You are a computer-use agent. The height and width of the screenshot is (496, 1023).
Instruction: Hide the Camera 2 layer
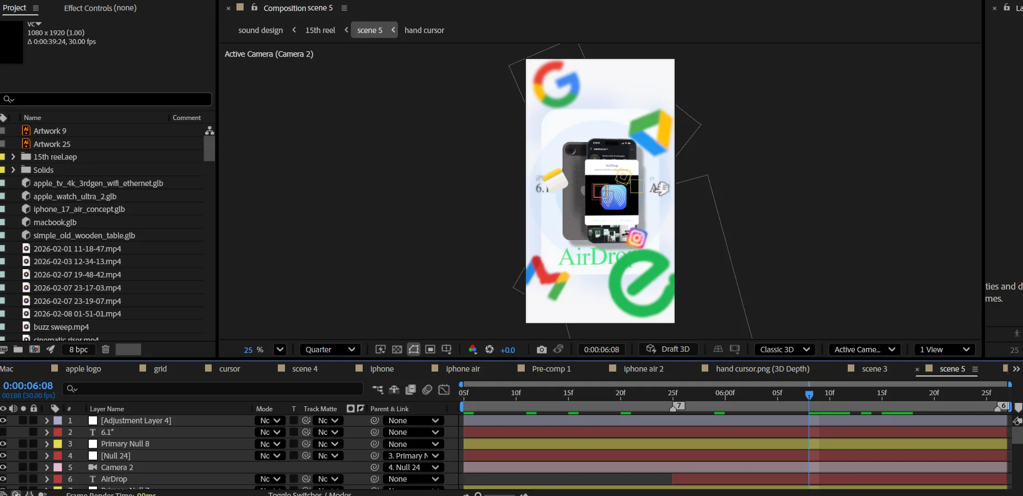coord(3,467)
